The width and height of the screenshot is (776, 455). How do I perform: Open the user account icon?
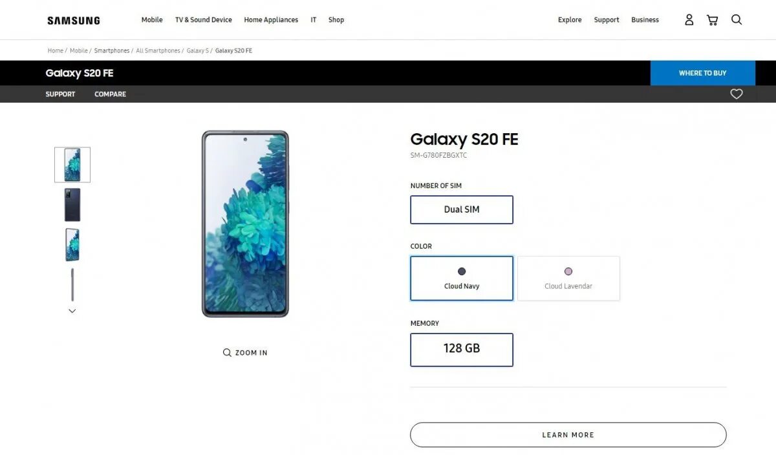pos(689,20)
